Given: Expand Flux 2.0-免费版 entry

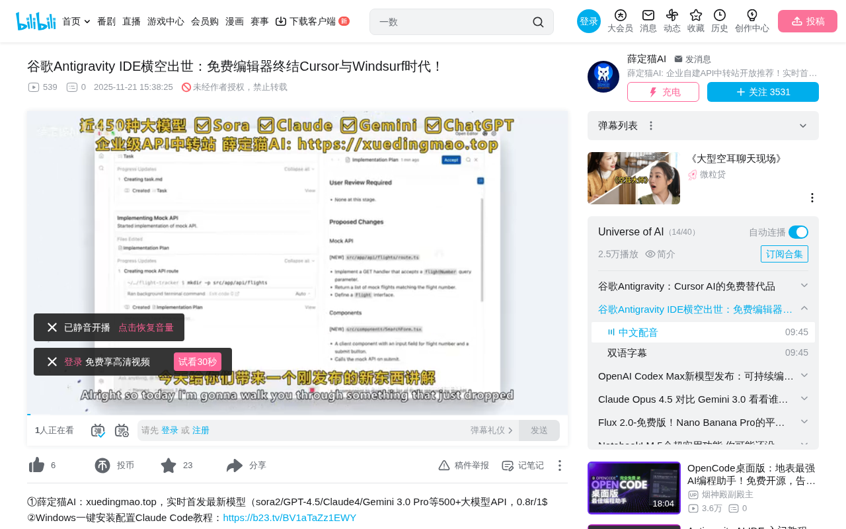Looking at the screenshot, I should (x=804, y=421).
